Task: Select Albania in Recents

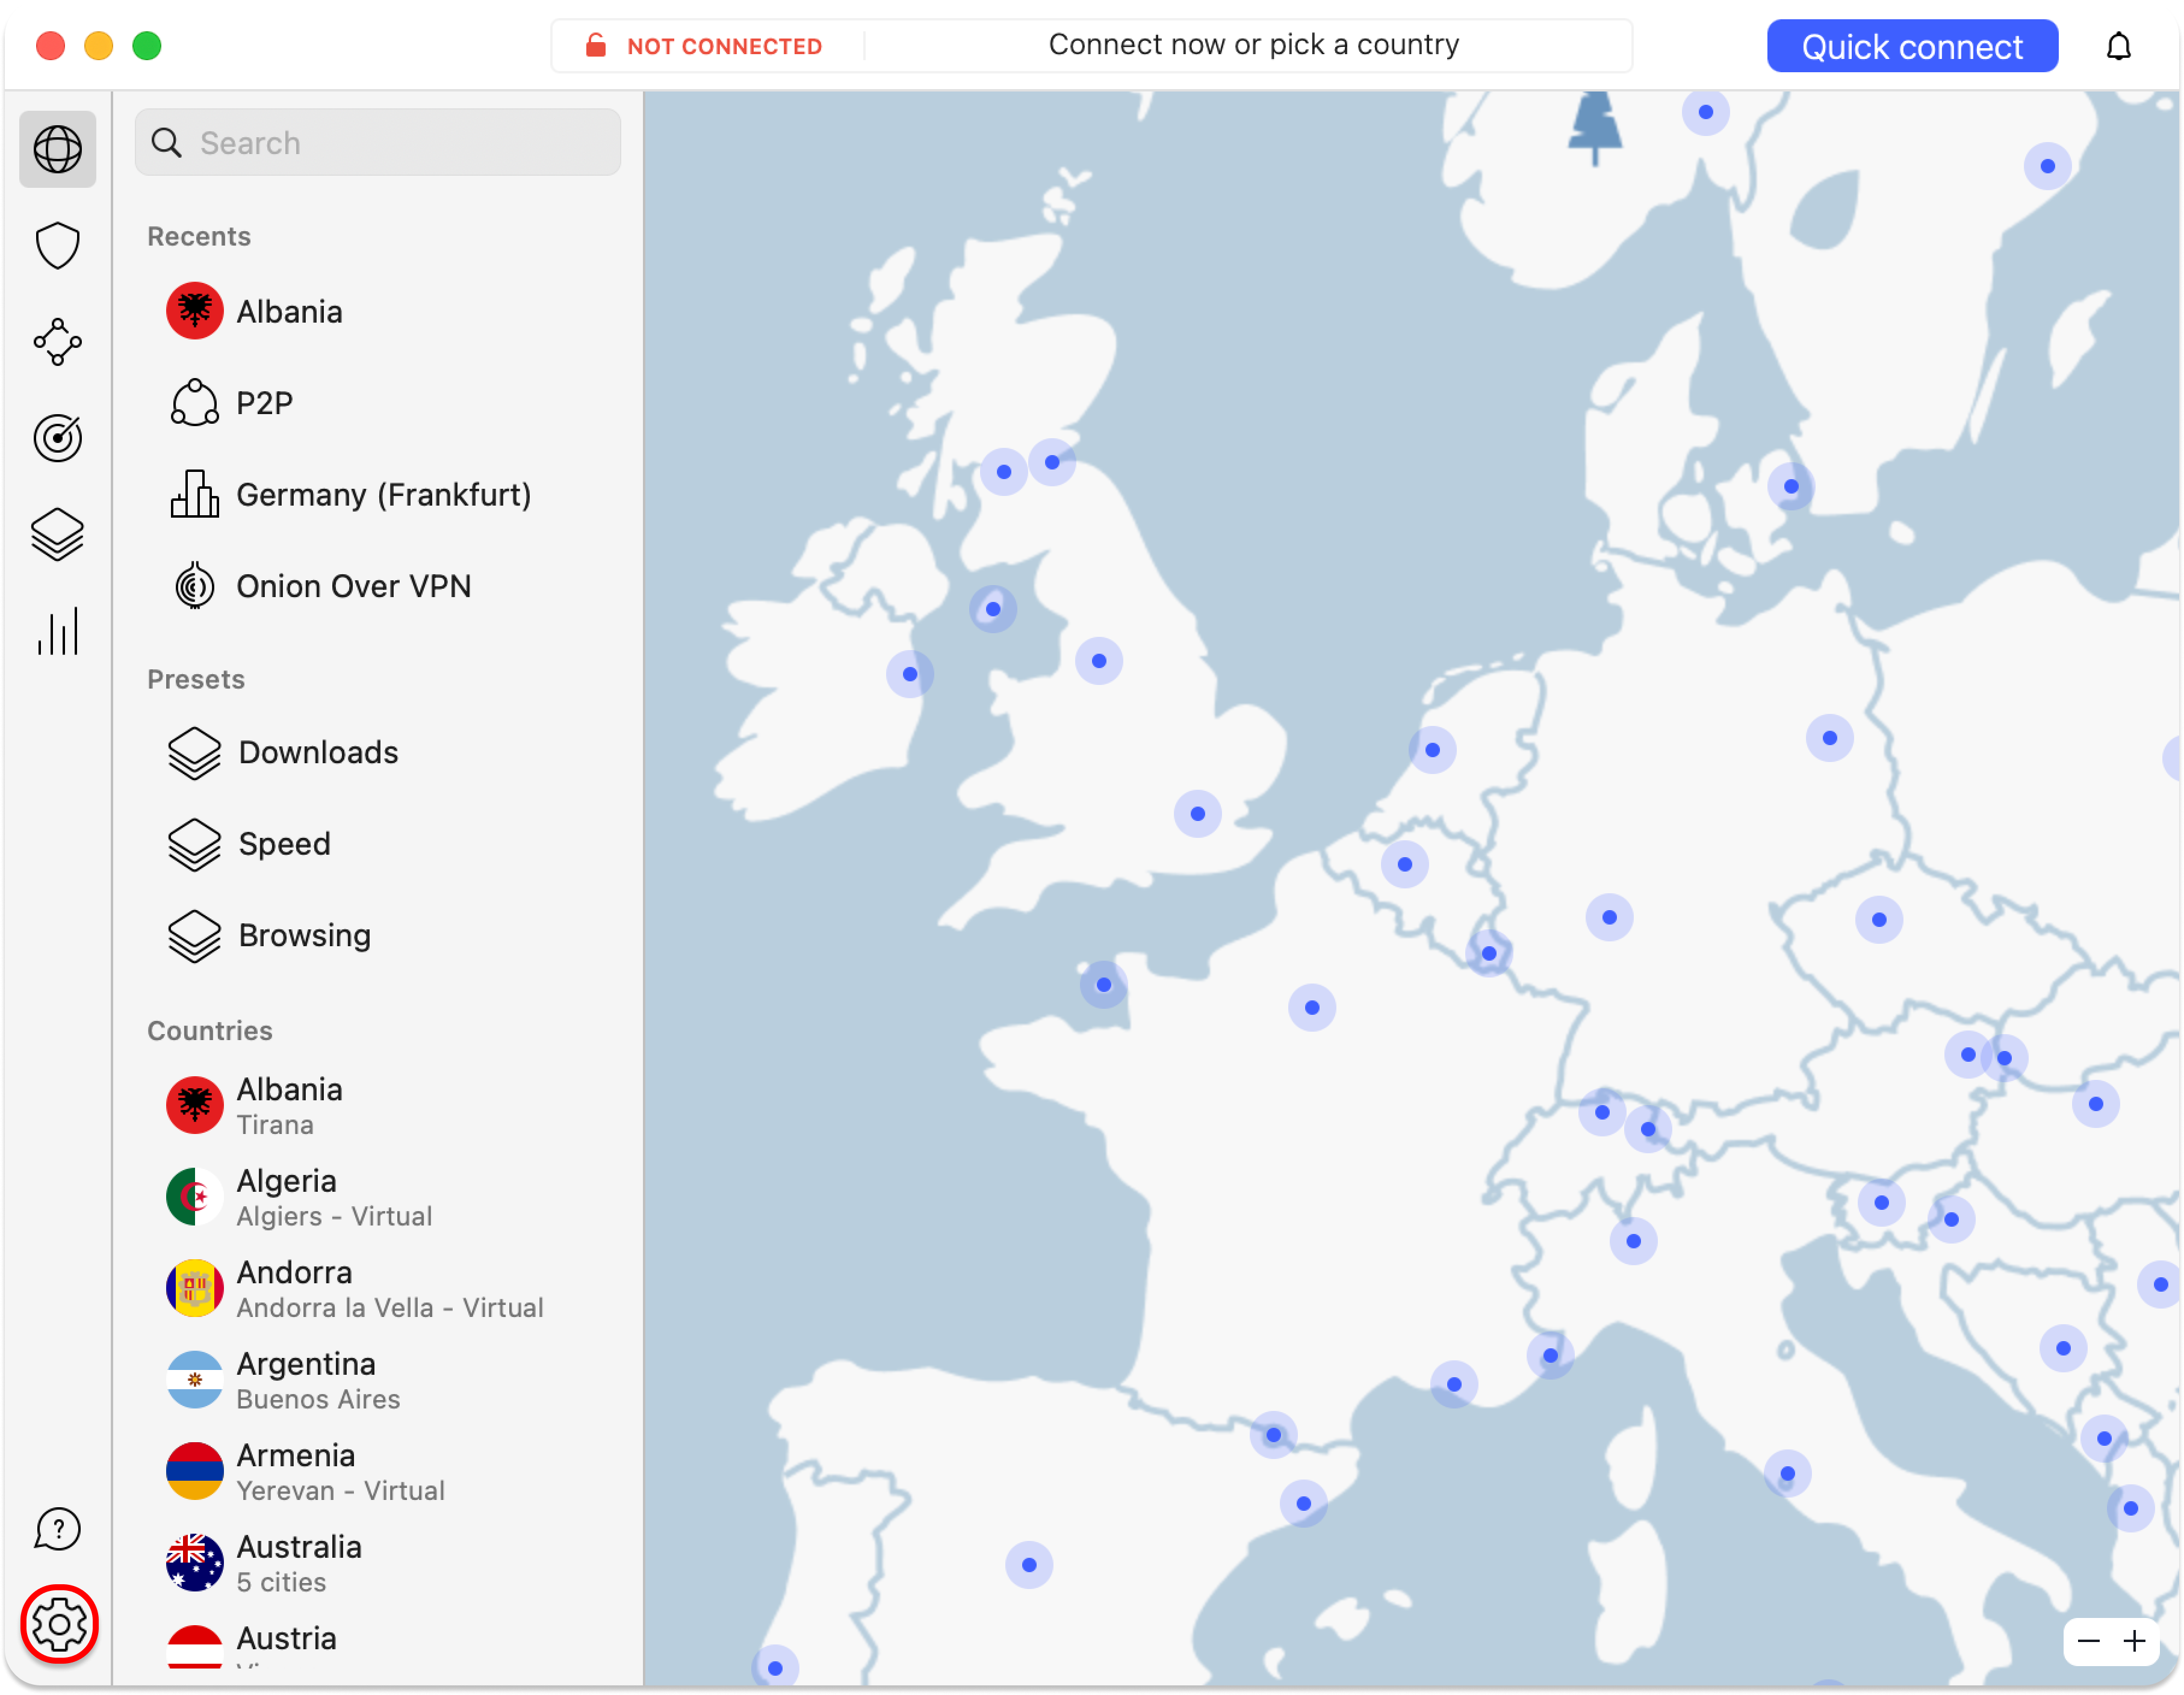Action: click(x=289, y=312)
